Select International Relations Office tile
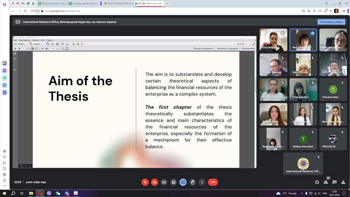The width and height of the screenshot is (350, 197). pyautogui.click(x=303, y=164)
